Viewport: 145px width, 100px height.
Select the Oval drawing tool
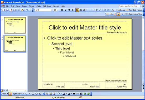(36, 94)
